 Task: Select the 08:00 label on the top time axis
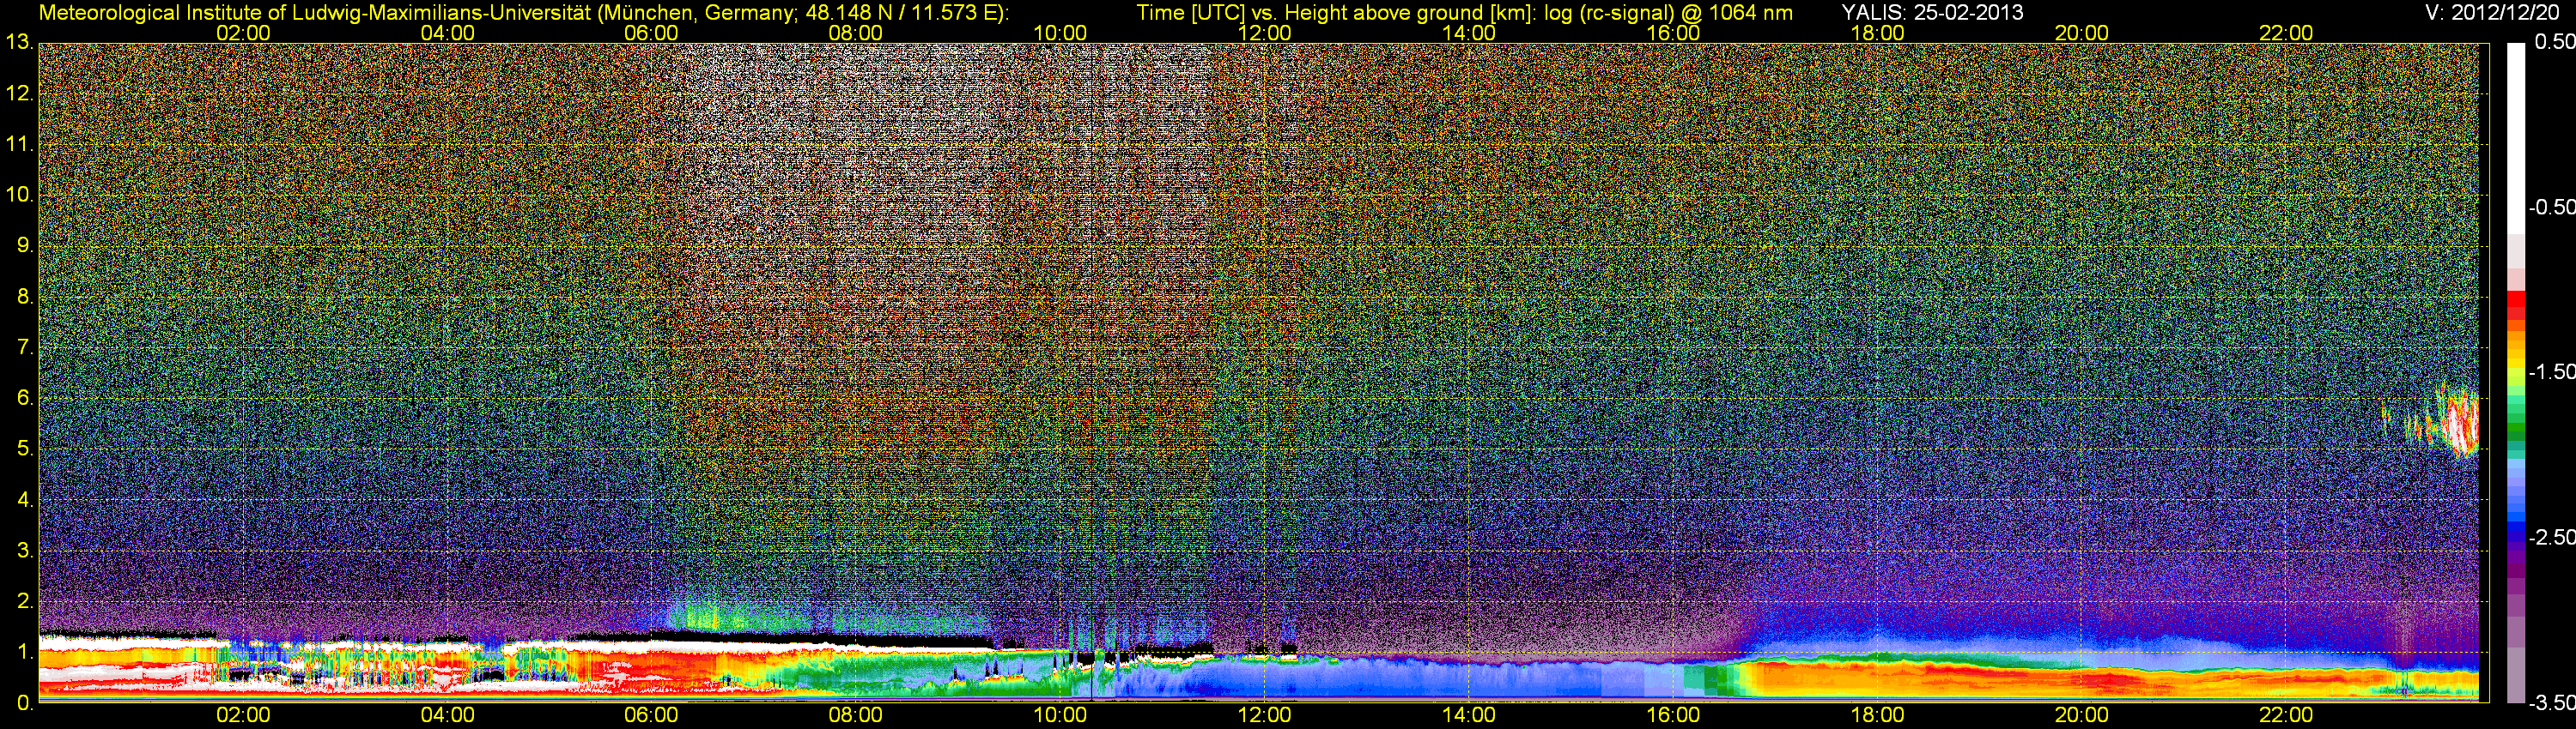[x=856, y=33]
